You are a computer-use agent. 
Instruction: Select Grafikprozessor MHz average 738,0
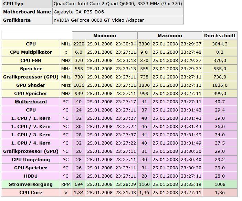coord(220,77)
